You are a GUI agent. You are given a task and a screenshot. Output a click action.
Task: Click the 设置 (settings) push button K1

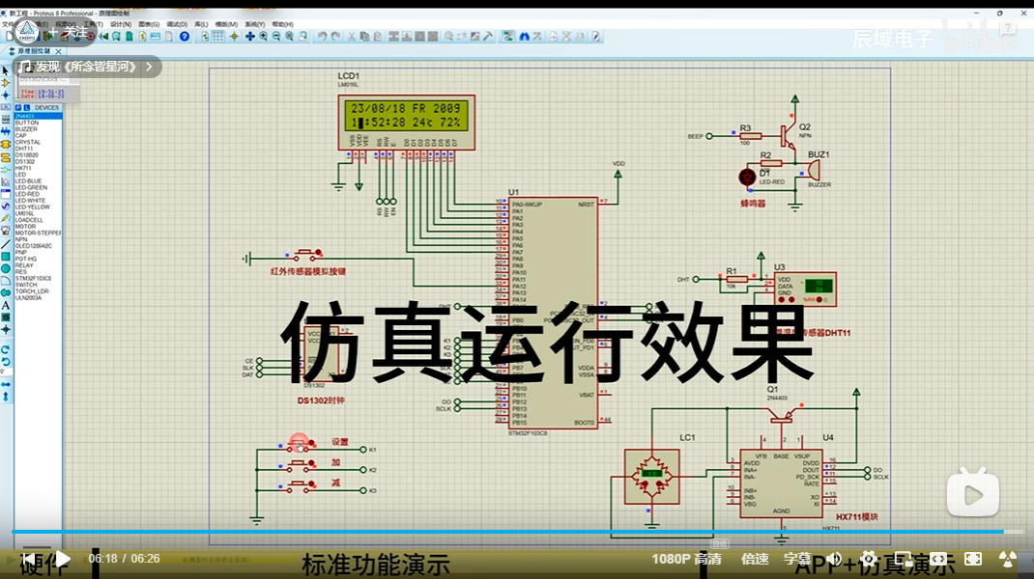point(302,446)
